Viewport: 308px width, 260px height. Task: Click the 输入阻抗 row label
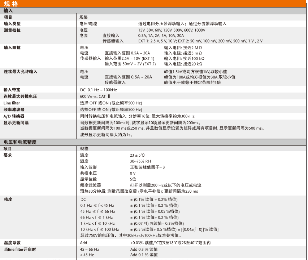[13, 48]
